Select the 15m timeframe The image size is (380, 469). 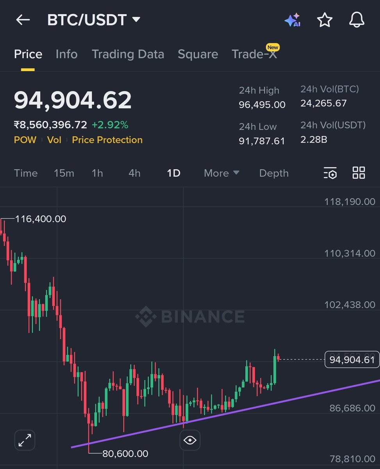point(64,173)
